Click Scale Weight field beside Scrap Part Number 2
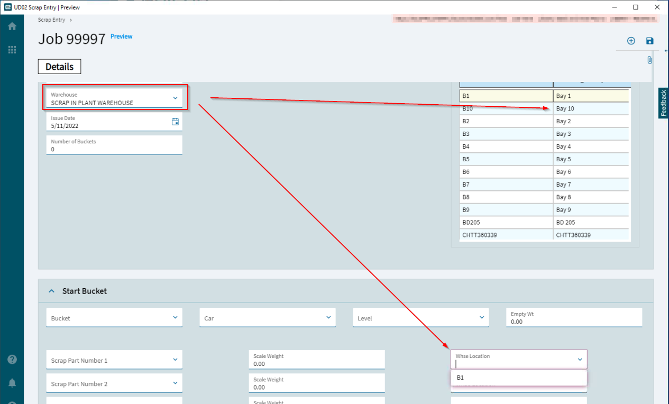 pos(317,383)
